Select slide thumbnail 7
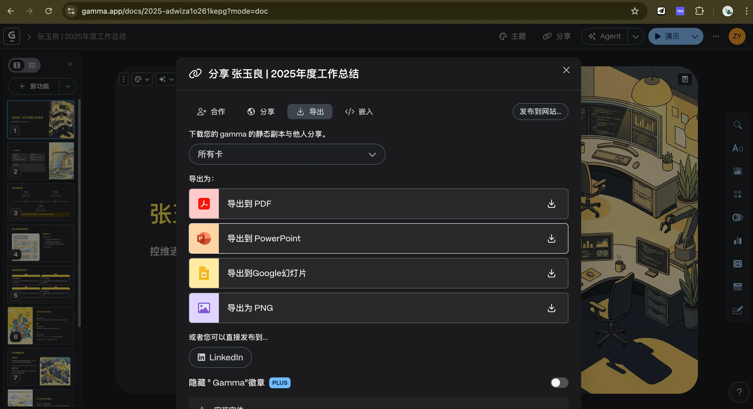The image size is (753, 409). coord(41,367)
